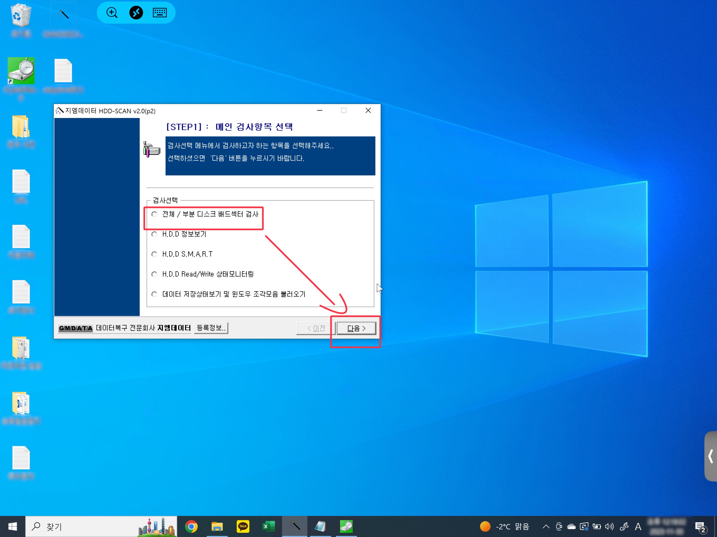Open the on-screen keyboard icon in overlay
The image size is (717, 537).
160,13
